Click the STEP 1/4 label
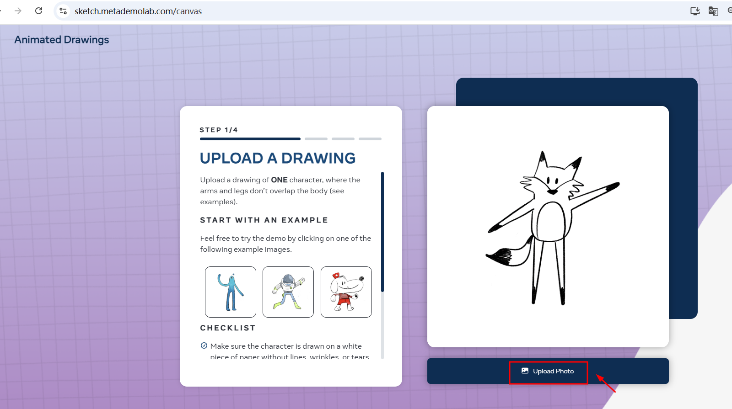 (x=219, y=130)
